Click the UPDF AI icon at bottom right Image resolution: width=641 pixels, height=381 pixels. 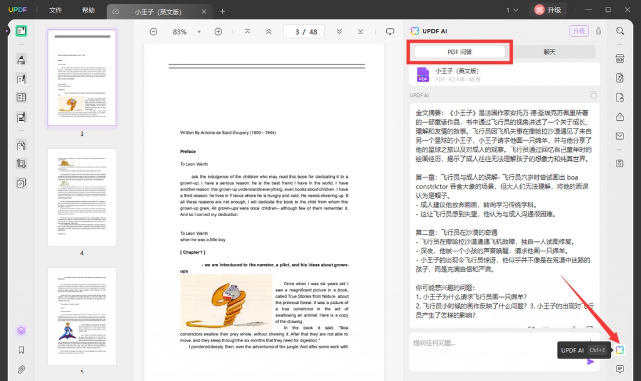pos(620,350)
